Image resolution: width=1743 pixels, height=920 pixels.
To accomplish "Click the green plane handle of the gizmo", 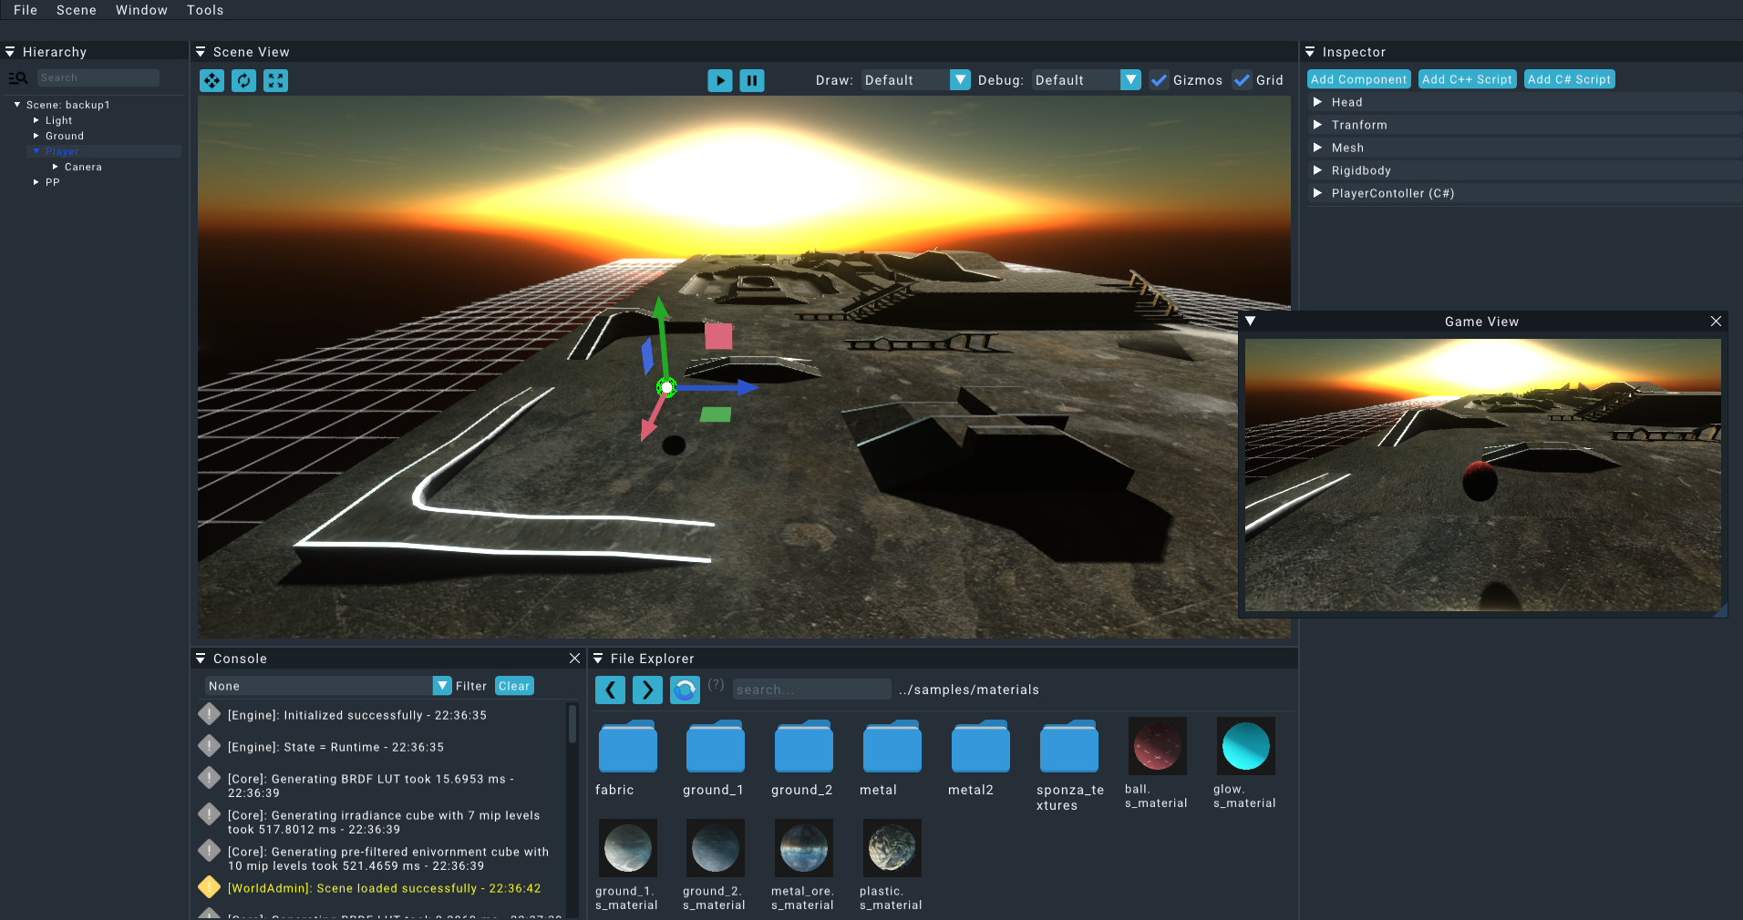I will coord(716,414).
